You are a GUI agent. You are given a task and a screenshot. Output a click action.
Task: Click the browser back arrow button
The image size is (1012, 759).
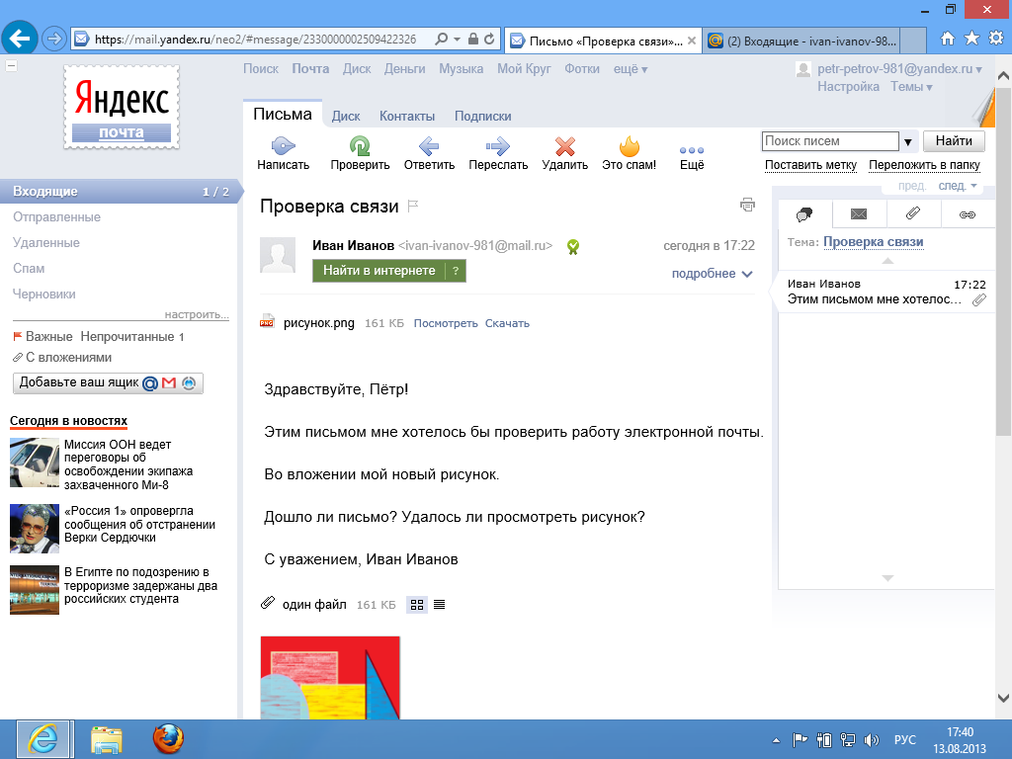point(20,39)
